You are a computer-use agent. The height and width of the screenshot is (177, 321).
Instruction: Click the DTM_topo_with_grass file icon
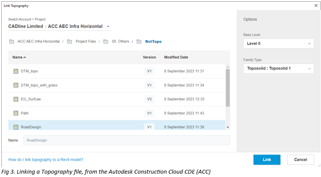pos(16,85)
